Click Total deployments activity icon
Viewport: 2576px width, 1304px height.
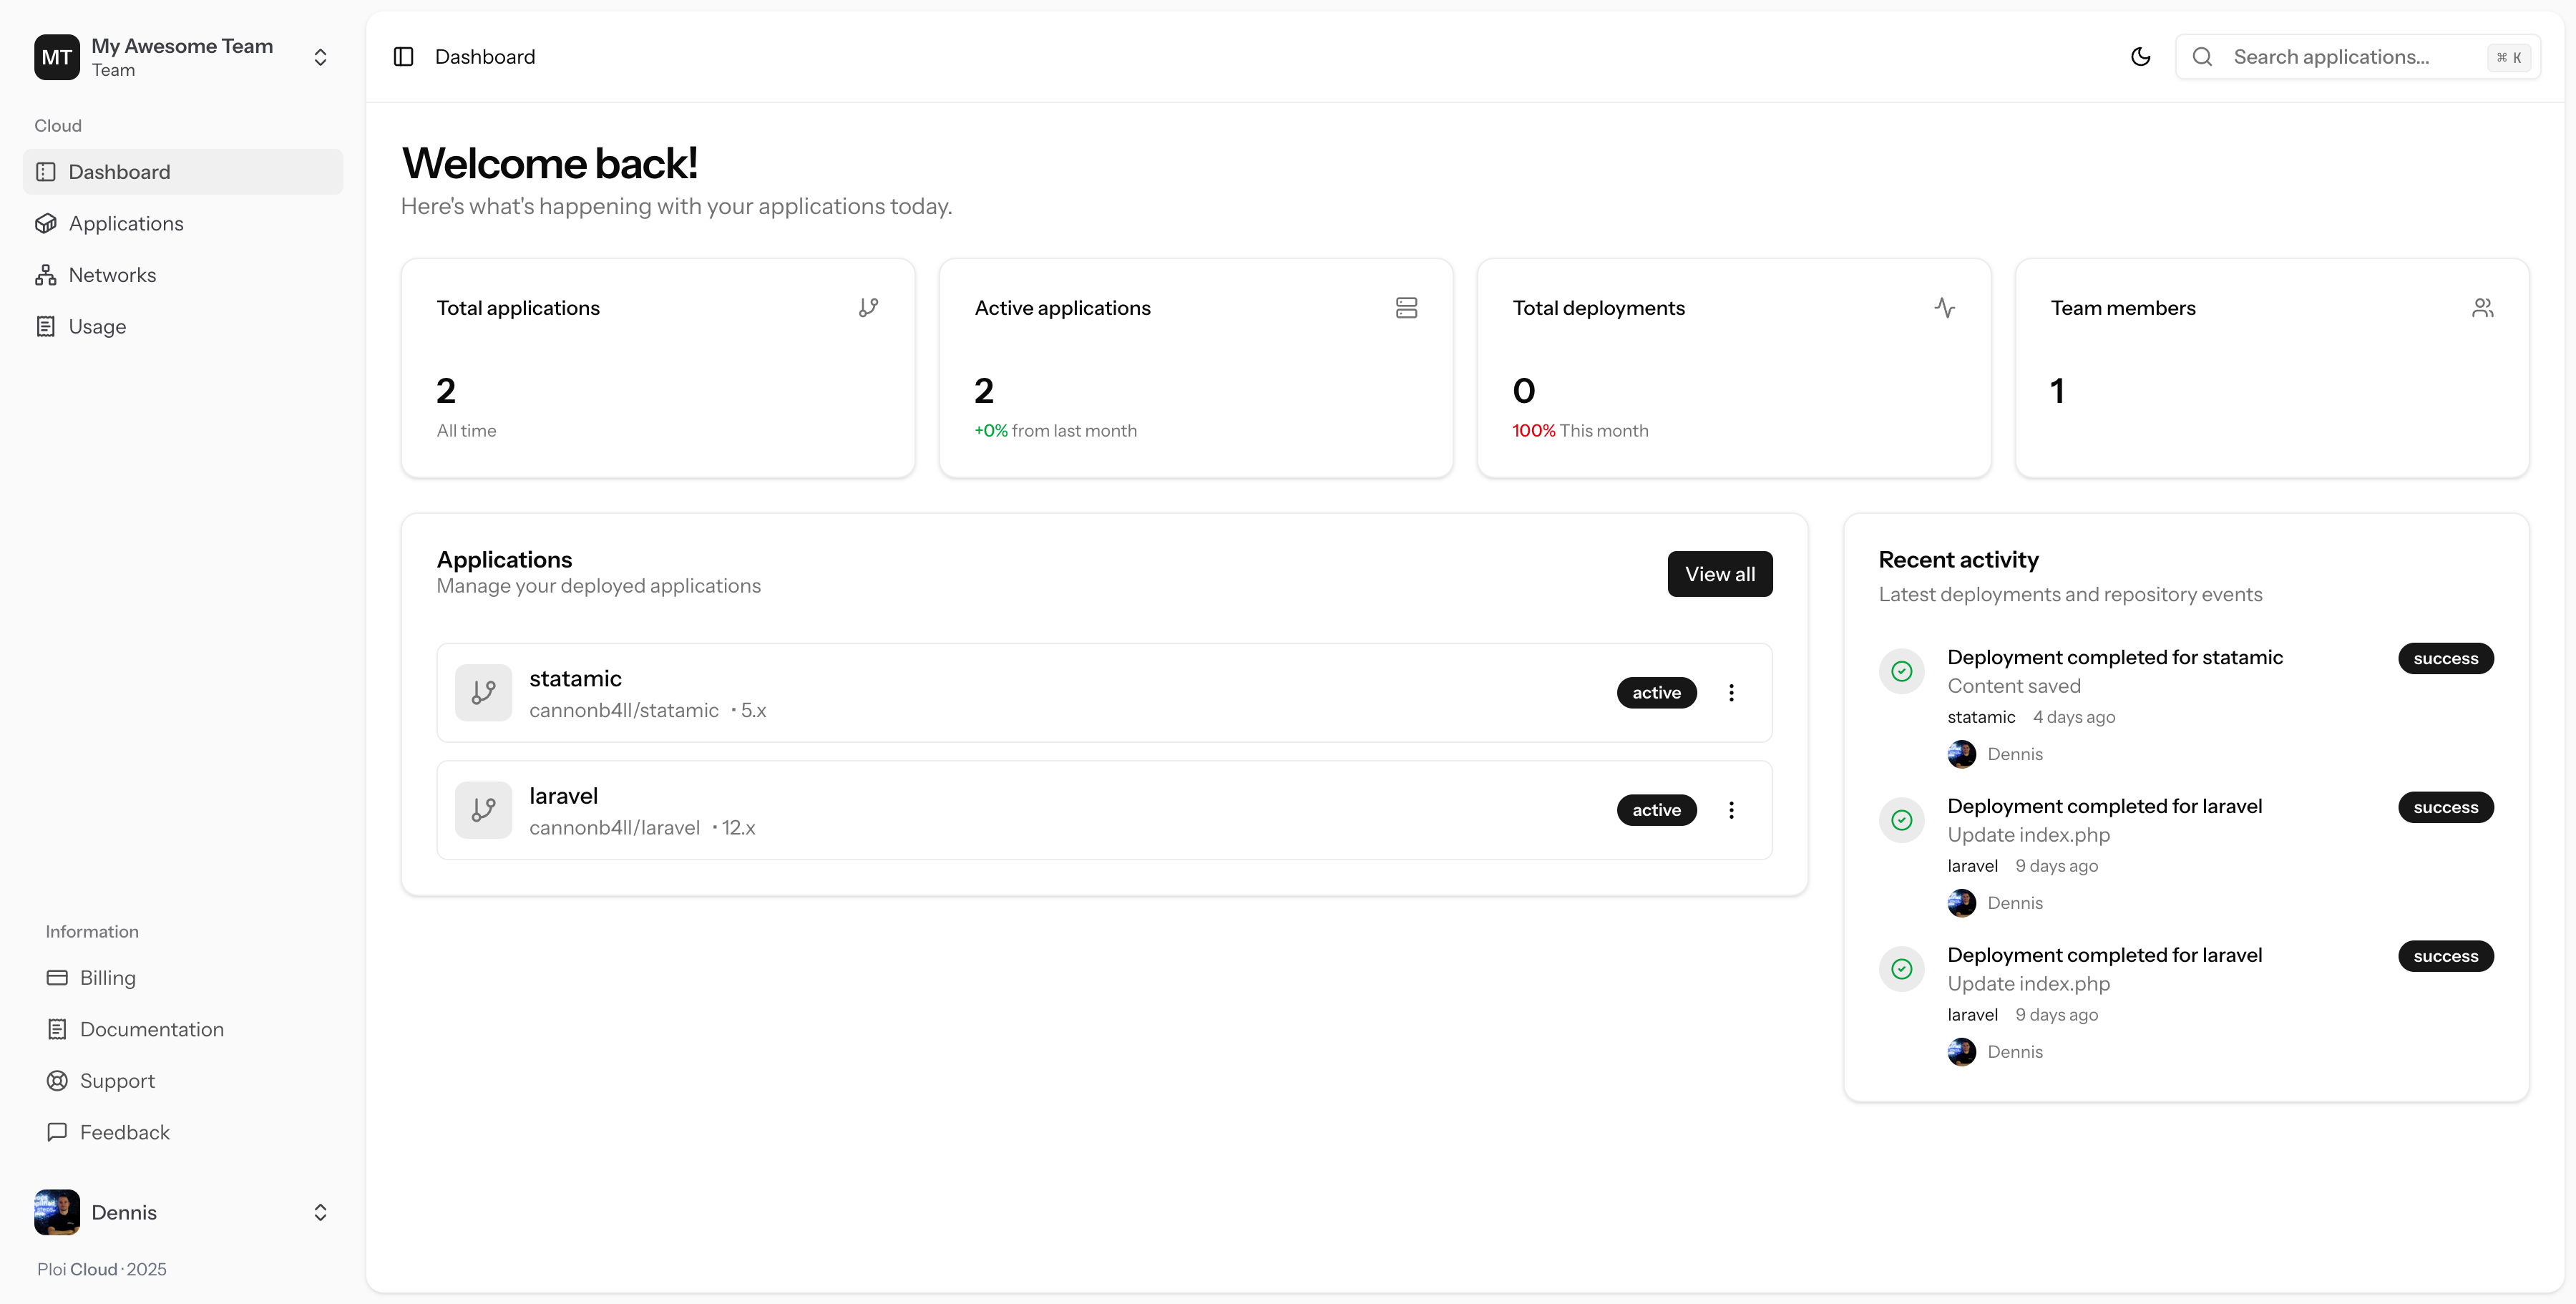1944,308
